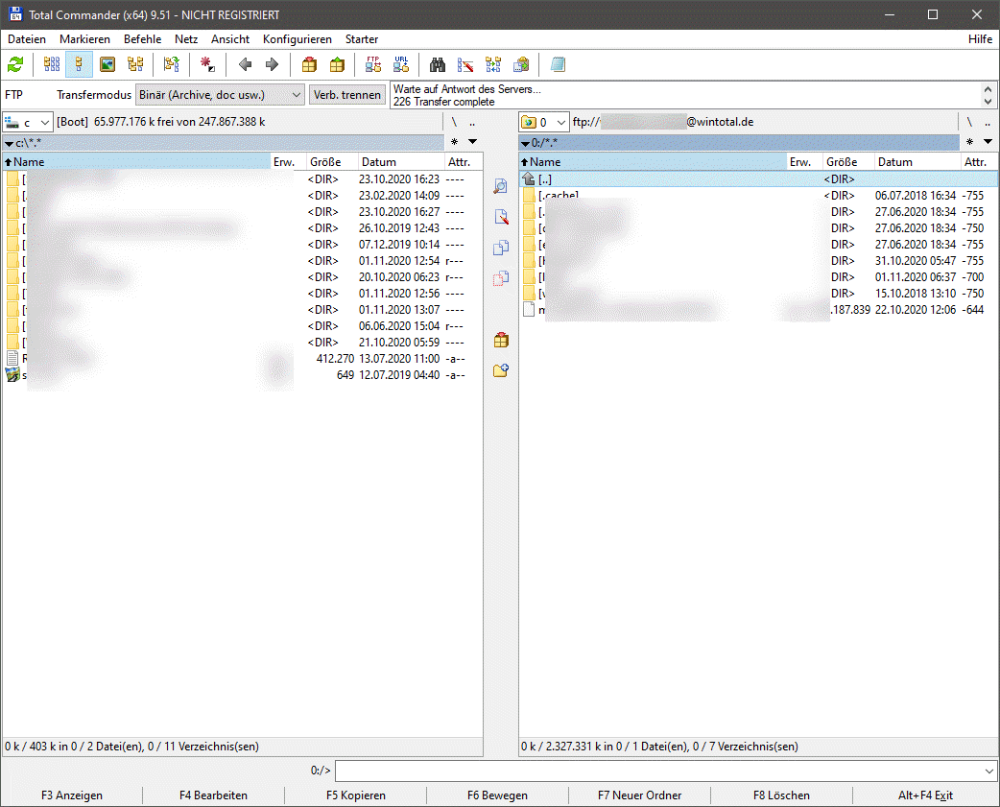Go to left panel root backslash button

454,122
